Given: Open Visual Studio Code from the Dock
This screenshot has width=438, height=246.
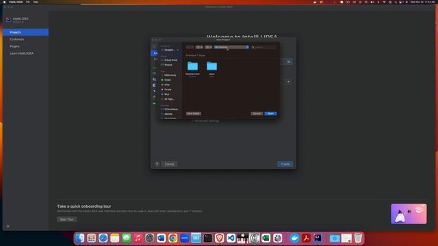Looking at the screenshot, I should point(231,238).
